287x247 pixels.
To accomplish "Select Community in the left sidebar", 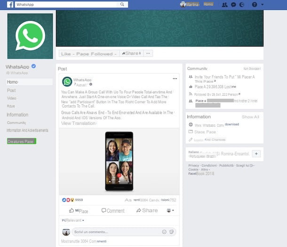I will [16, 123].
